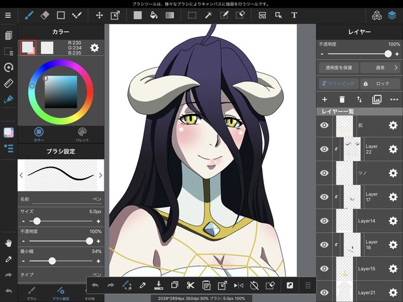
Task: Click the ロック lock button
Action: [x=380, y=83]
